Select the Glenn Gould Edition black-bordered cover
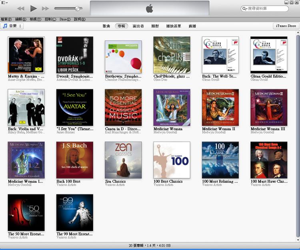300x250 pixels. point(269,55)
